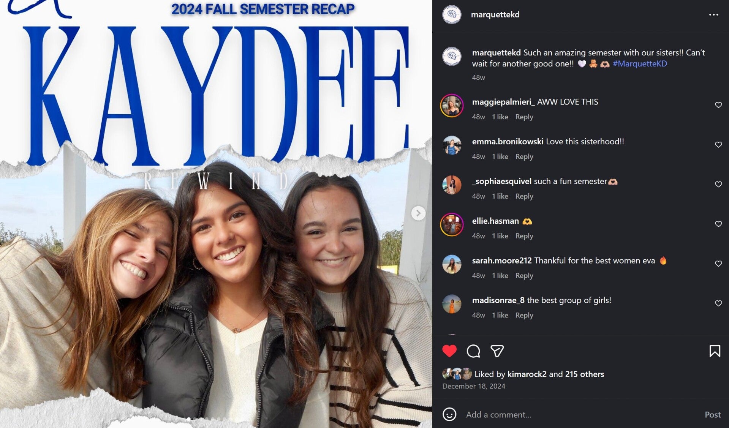Open ellie.hasman's profile picture

452,224
